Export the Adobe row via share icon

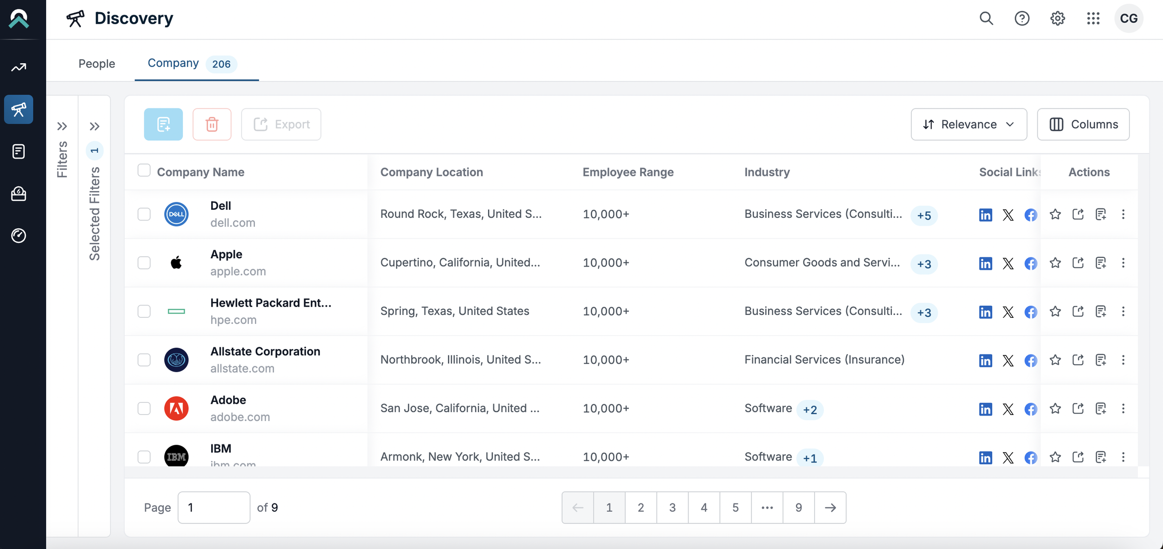coord(1078,408)
